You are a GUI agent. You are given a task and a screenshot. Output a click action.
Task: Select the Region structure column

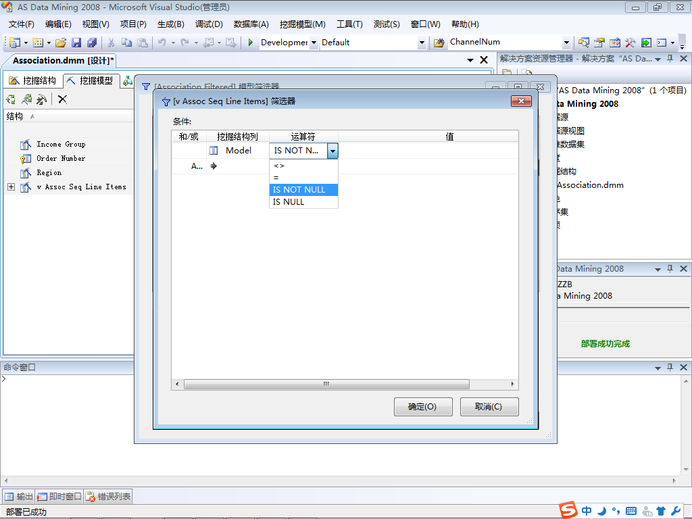[49, 172]
